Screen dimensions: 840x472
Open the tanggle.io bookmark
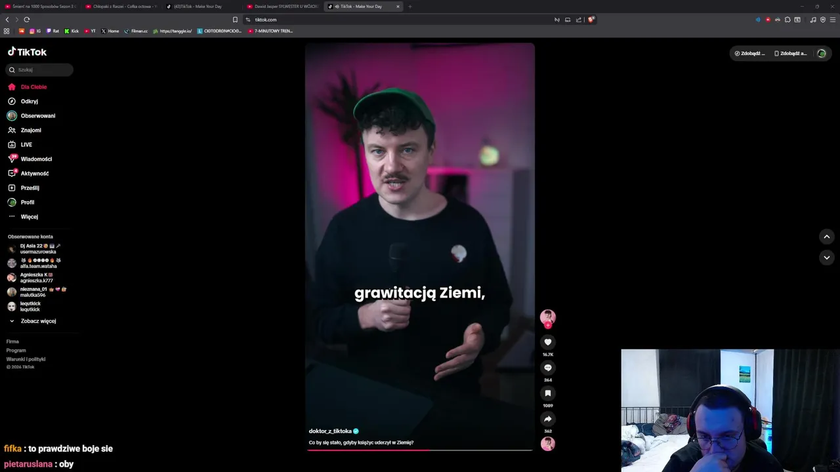[x=173, y=31]
